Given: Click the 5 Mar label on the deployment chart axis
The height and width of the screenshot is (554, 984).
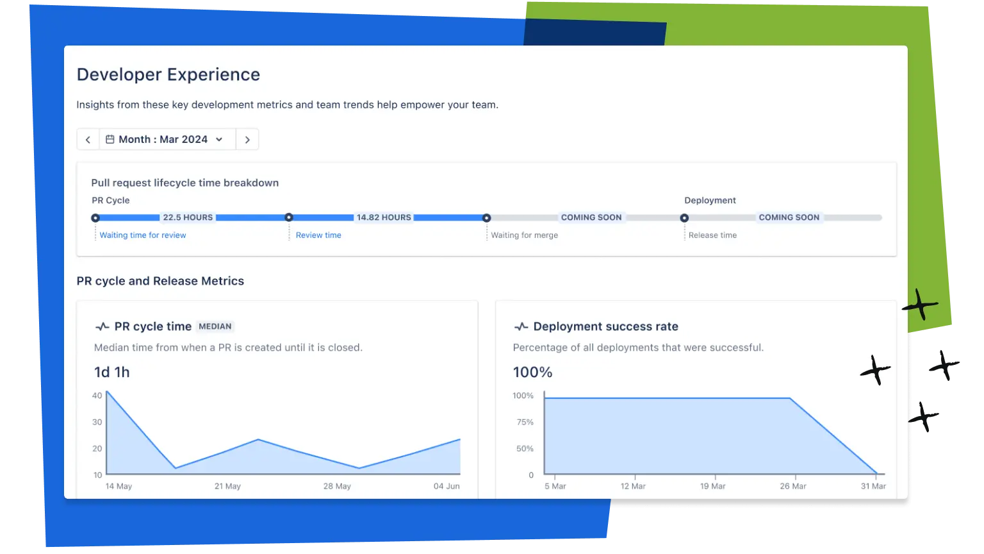Looking at the screenshot, I should (x=555, y=486).
